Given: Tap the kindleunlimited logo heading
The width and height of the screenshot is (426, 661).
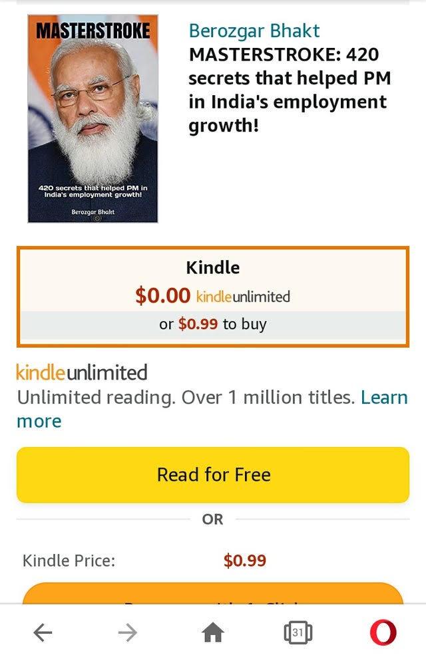Looking at the screenshot, I should tap(82, 372).
